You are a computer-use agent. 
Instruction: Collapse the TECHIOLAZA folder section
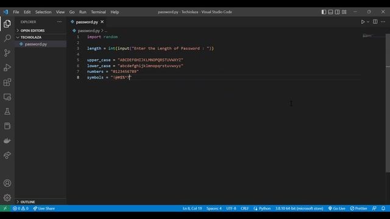click(41, 37)
